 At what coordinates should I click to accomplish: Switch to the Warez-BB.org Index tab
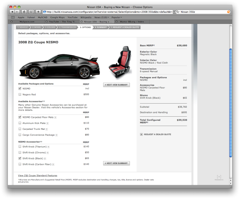pyautogui.click(x=132, y=22)
